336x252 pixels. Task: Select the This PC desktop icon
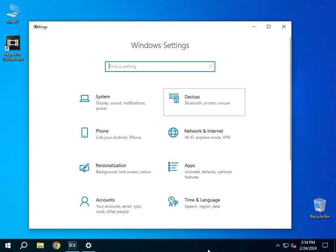[13, 13]
